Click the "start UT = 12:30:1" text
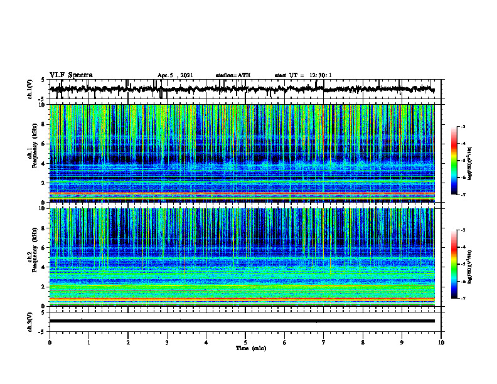 (x=303, y=75)
